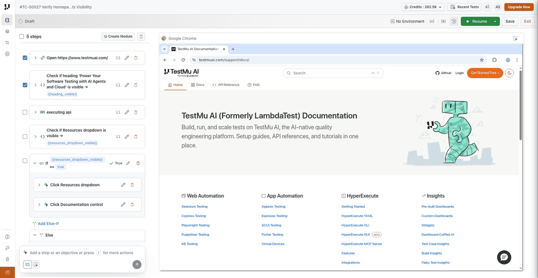The image size is (538, 278).
Task: Delete the 'Open https://www.testmuai.com/' step
Action: pyautogui.click(x=136, y=58)
